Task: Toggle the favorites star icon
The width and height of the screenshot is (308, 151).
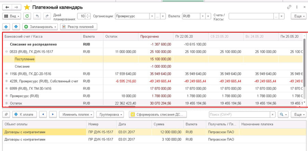Action: tap(27, 7)
